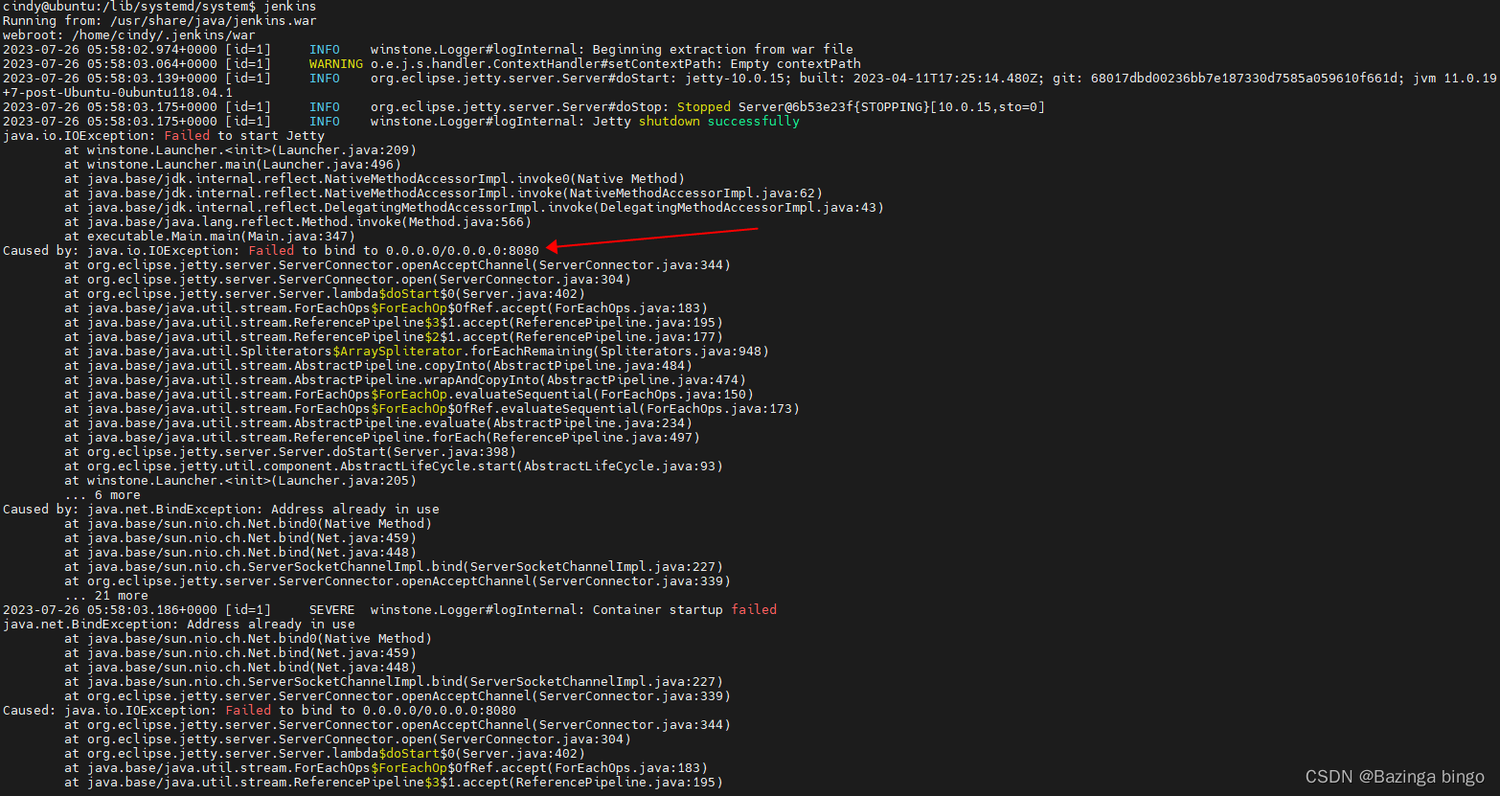
Task: Select the SEVERE level label
Action: tap(331, 610)
